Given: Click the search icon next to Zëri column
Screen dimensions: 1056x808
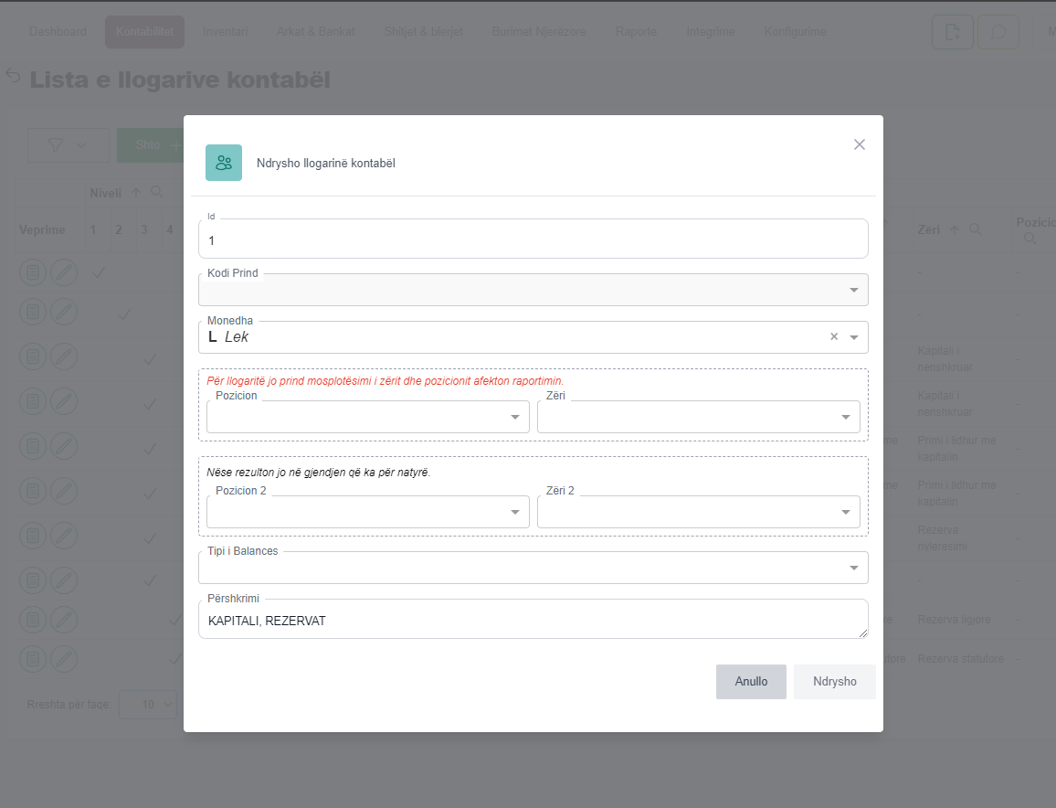Looking at the screenshot, I should pos(976,230).
